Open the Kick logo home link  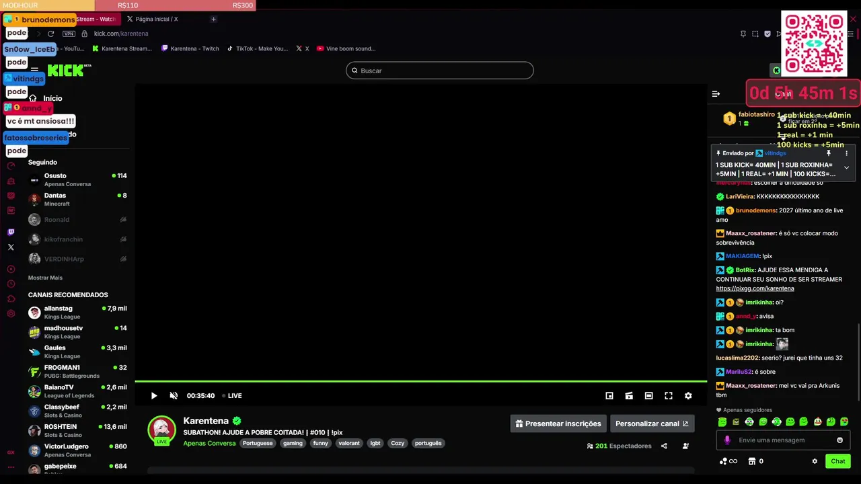tap(69, 70)
